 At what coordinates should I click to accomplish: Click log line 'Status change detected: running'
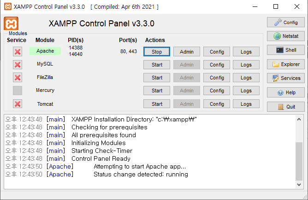coord(141,175)
